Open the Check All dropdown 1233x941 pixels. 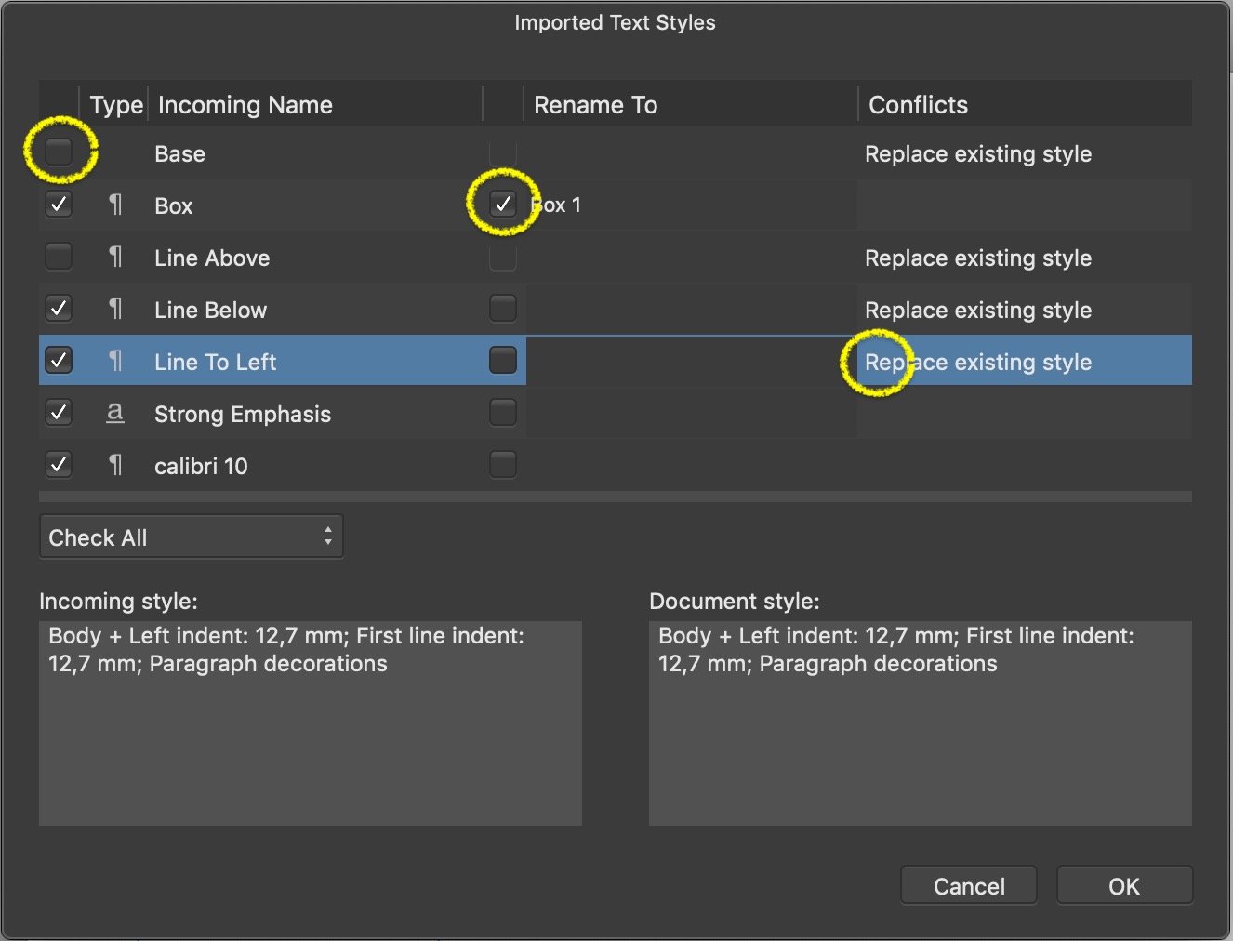point(191,537)
